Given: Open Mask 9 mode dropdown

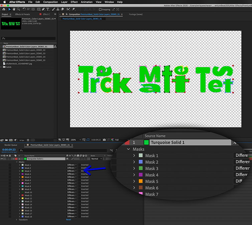Looking at the screenshot, I should point(72,189).
